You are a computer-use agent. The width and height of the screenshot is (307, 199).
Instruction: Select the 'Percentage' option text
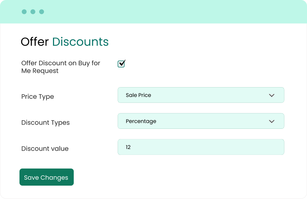(141, 121)
